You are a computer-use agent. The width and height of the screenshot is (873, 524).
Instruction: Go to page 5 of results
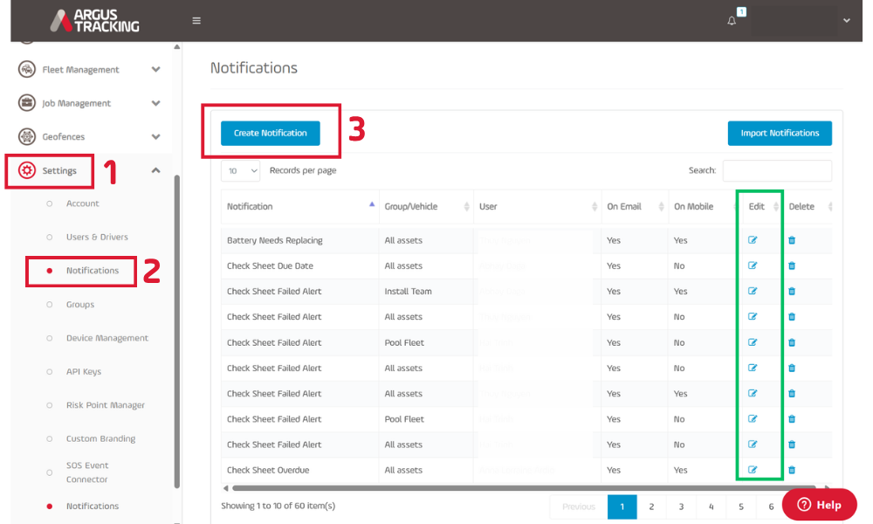[x=741, y=507]
